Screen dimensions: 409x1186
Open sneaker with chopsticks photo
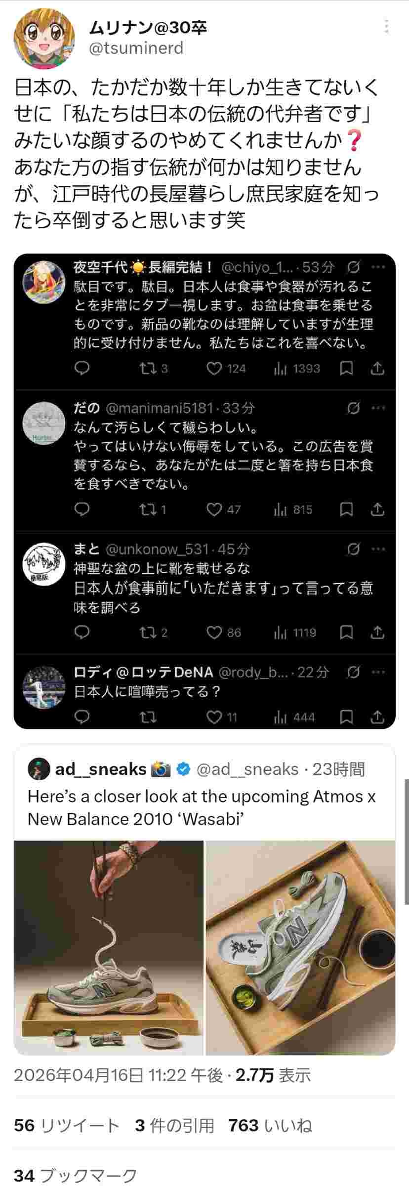tap(109, 948)
